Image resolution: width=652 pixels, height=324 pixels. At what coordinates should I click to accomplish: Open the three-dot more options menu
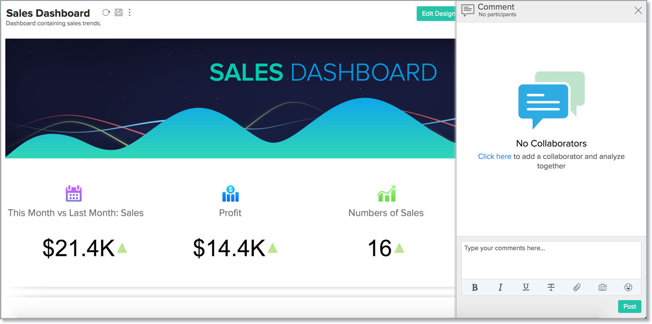pos(130,13)
